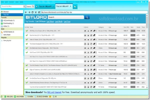Click the 20.00/22.00 KiB/s status entry
Viewport: 150px width, 100px height.
point(41,97)
